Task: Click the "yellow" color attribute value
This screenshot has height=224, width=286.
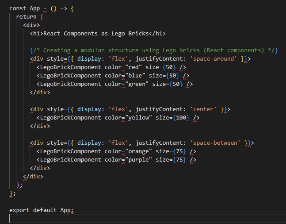Action: pyautogui.click(x=139, y=118)
